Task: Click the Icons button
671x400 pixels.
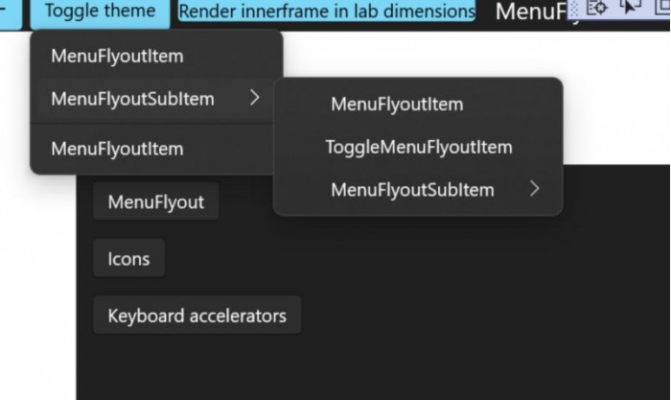Action: pos(128,259)
